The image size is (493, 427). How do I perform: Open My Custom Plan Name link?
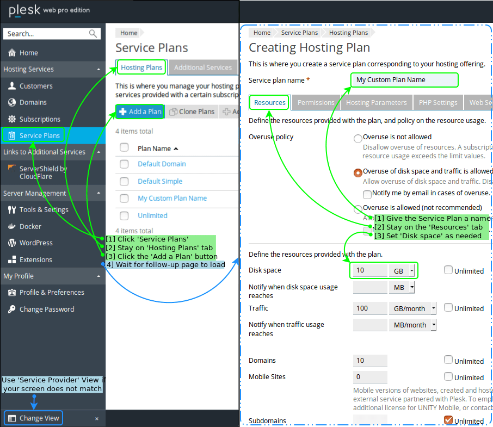(x=172, y=198)
